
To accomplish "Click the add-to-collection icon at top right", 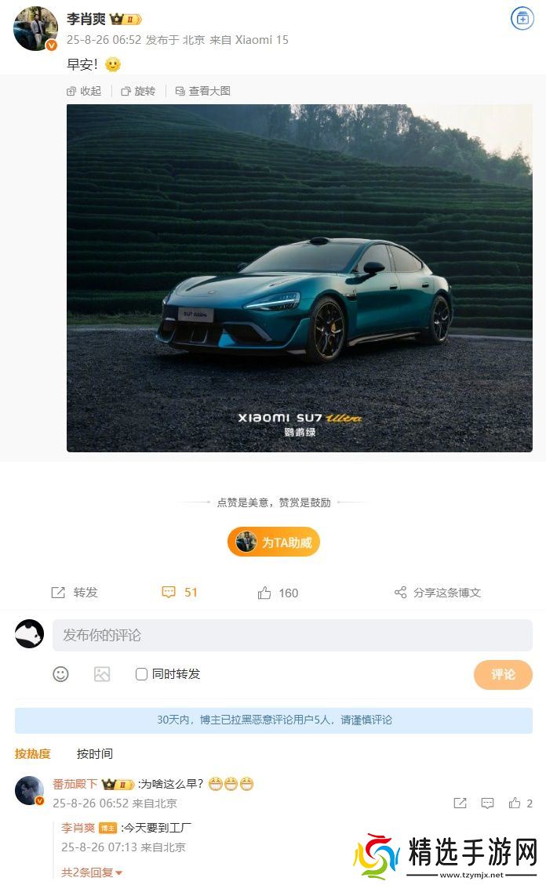I will (x=522, y=19).
